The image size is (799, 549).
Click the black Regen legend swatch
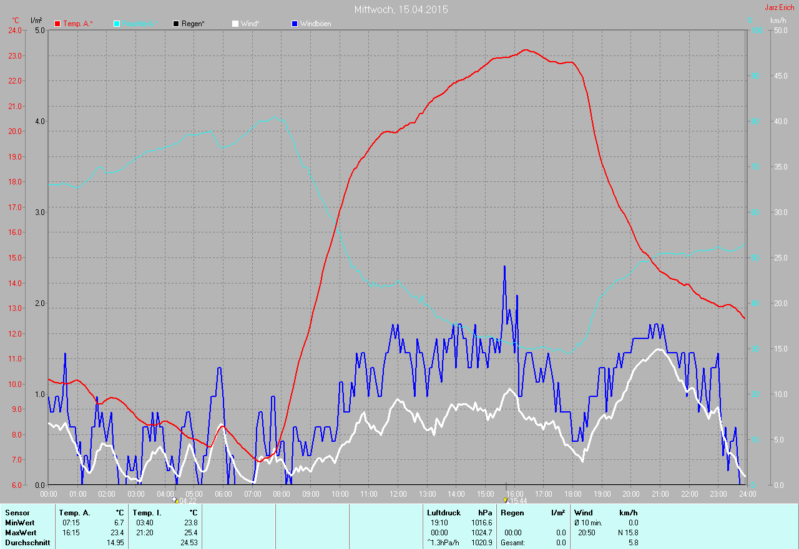(176, 24)
